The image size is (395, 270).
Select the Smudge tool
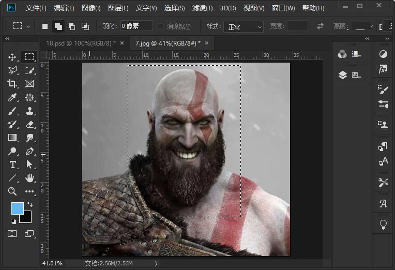(x=29, y=138)
